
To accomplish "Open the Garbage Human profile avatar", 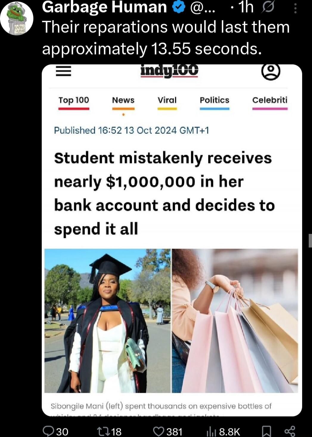I will tap(17, 18).
